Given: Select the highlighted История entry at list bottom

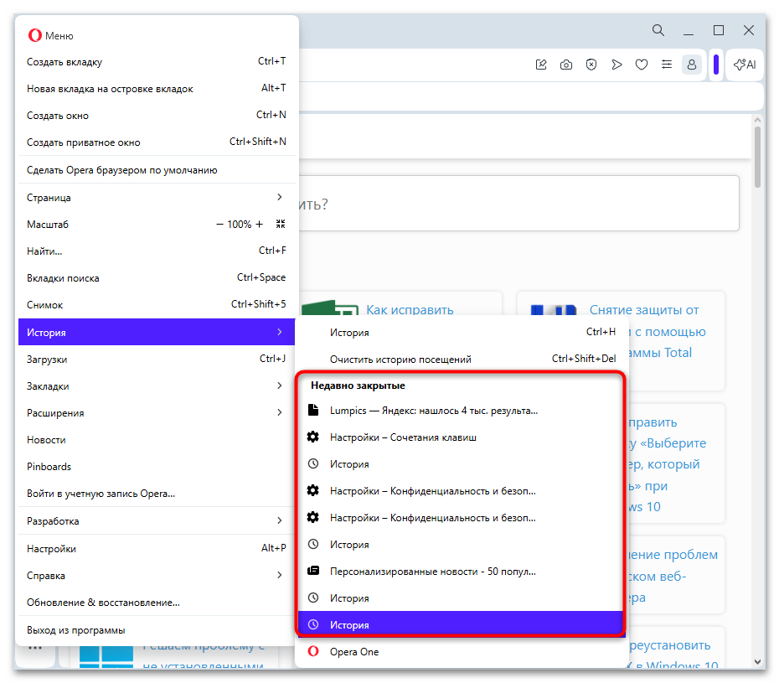Looking at the screenshot, I should [462, 624].
